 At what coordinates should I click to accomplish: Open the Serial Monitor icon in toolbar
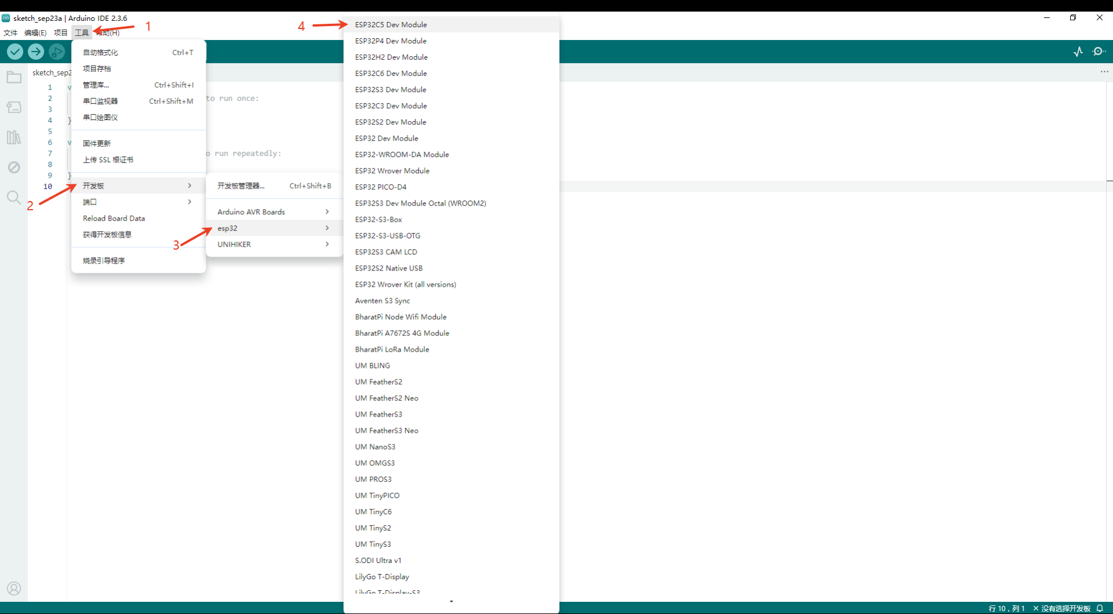[1099, 52]
